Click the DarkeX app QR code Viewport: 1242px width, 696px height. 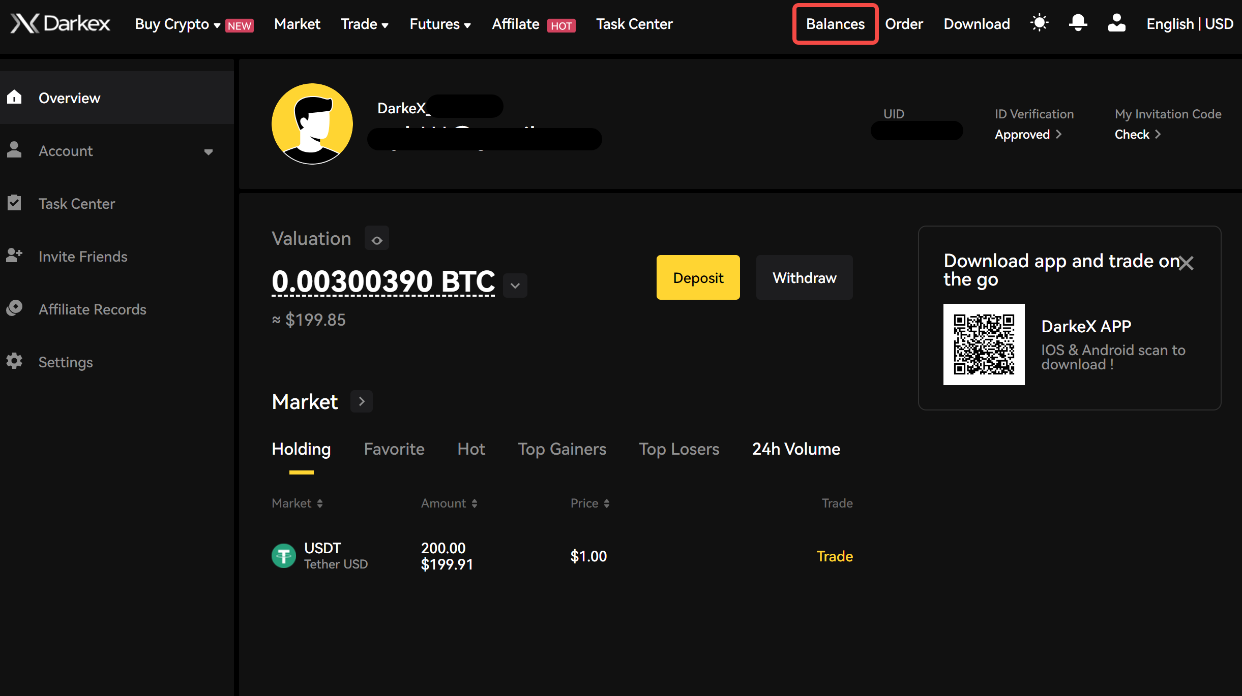click(x=984, y=344)
